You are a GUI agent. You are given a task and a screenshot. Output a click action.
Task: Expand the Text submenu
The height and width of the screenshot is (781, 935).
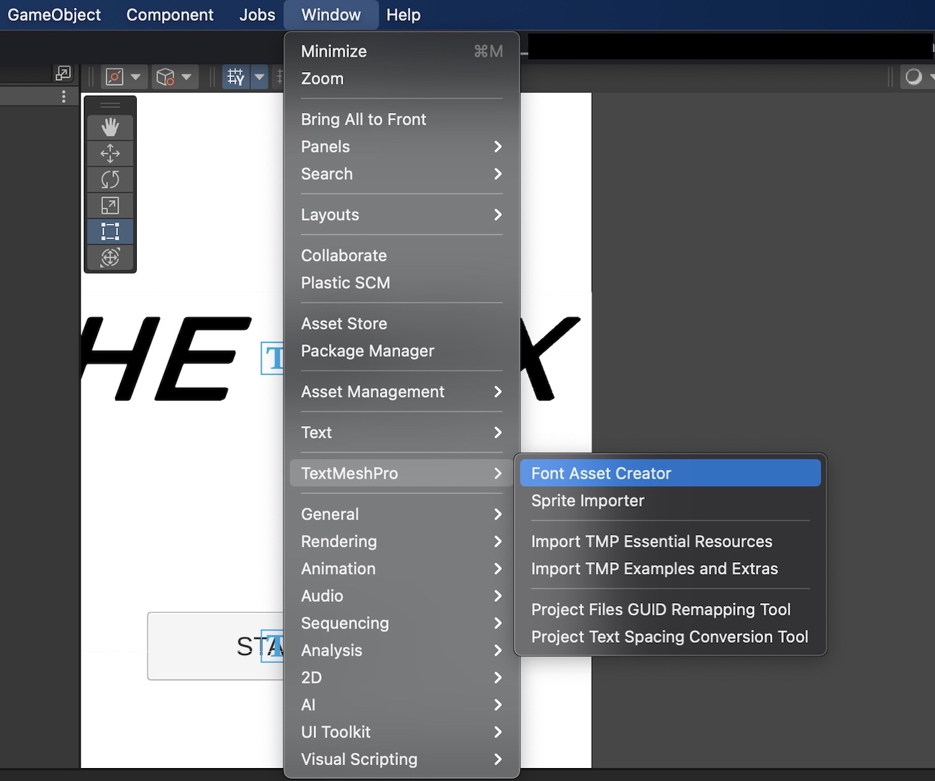402,433
